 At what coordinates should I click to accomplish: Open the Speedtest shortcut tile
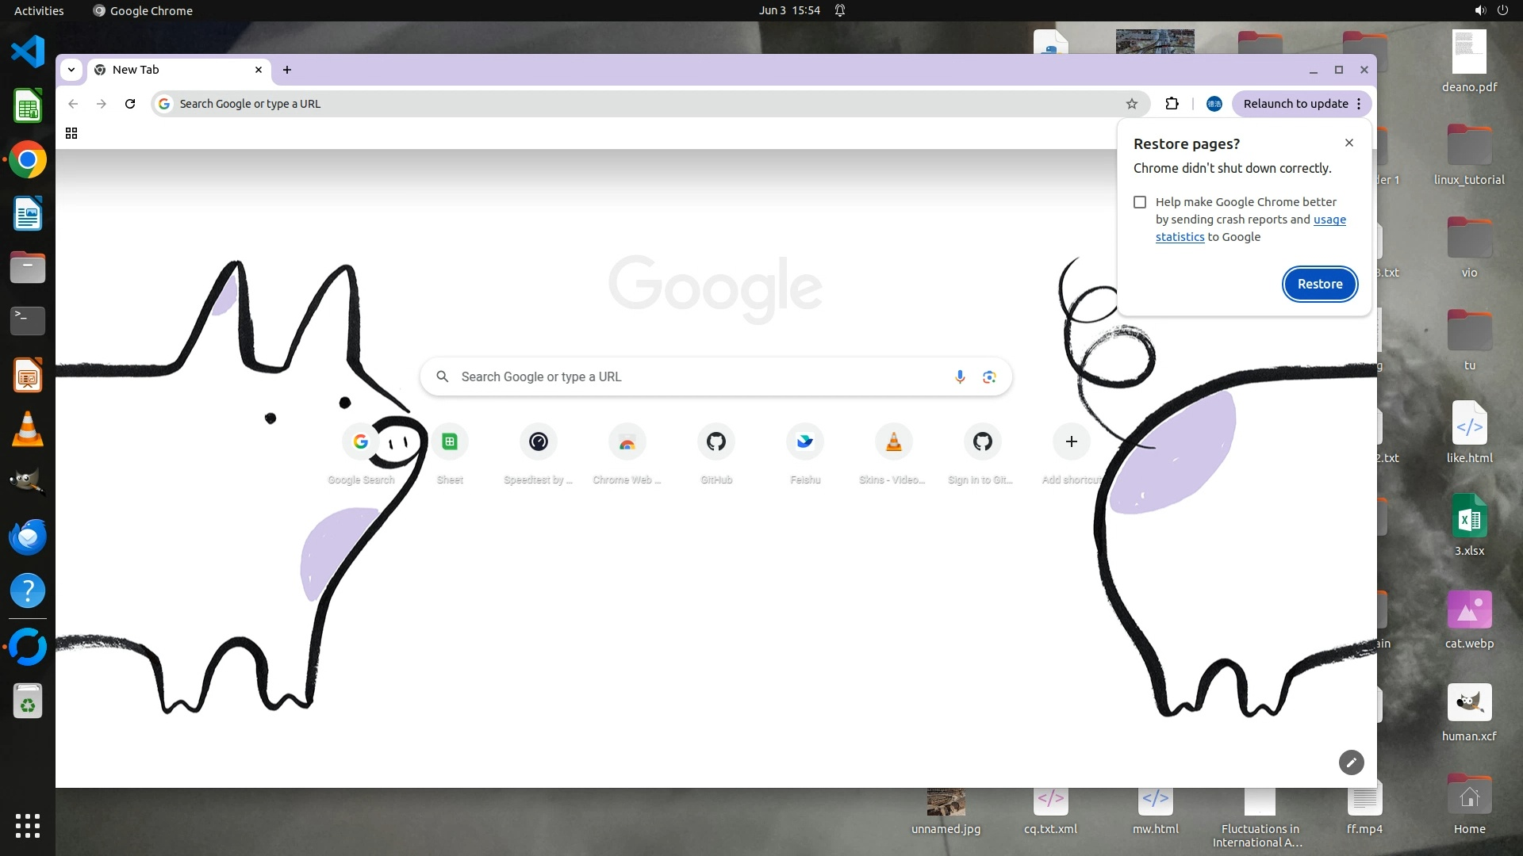pyautogui.click(x=539, y=442)
